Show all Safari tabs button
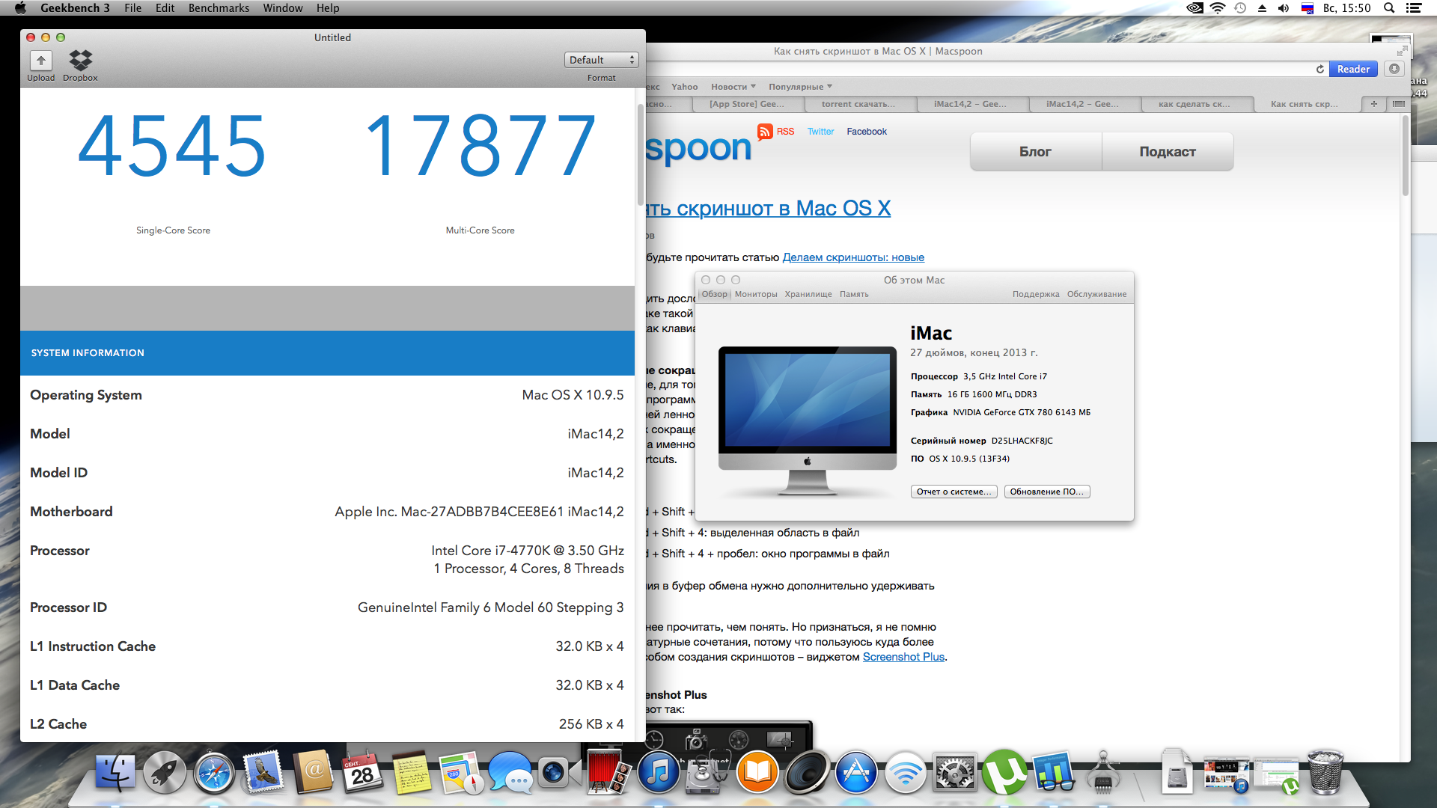1437x808 pixels. tap(1398, 104)
